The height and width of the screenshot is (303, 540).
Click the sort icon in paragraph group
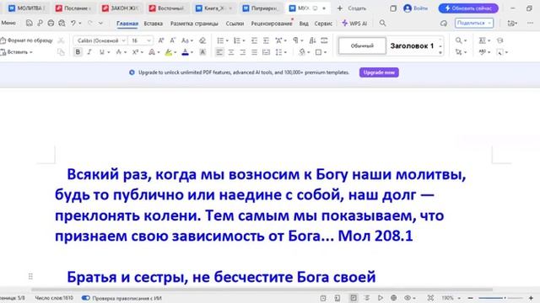[x=312, y=40]
